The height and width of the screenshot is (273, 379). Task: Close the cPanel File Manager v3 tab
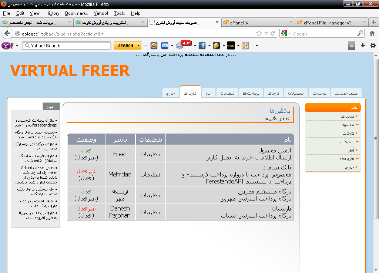365,22
